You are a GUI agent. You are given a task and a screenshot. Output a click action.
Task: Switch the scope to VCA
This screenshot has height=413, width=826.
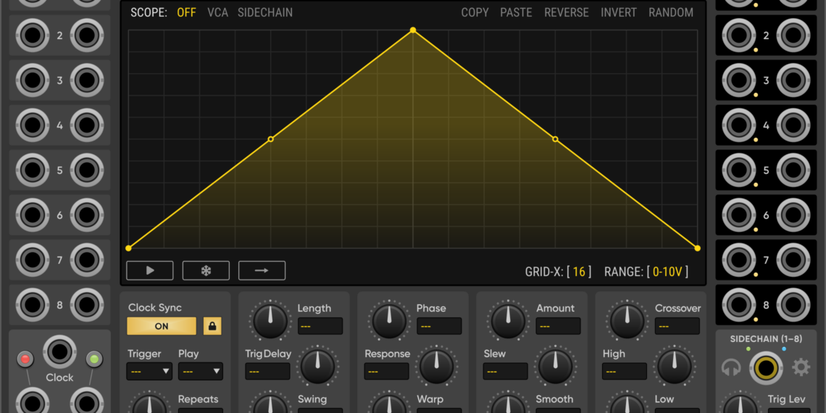pyautogui.click(x=217, y=12)
